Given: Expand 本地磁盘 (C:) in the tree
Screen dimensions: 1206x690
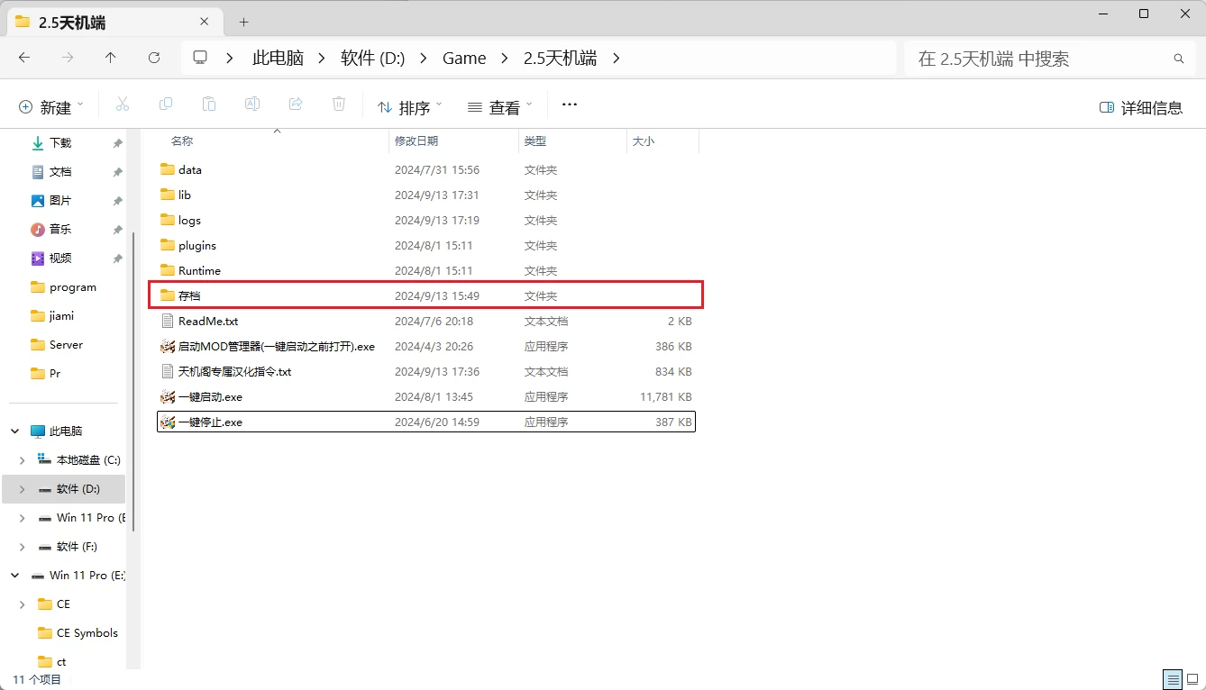Looking at the screenshot, I should (23, 460).
